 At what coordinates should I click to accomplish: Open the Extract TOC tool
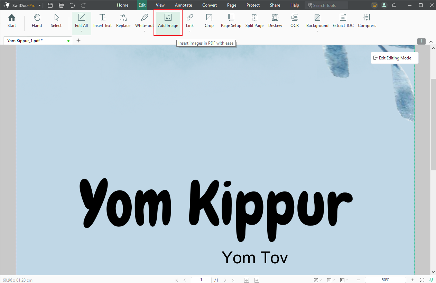tap(343, 20)
